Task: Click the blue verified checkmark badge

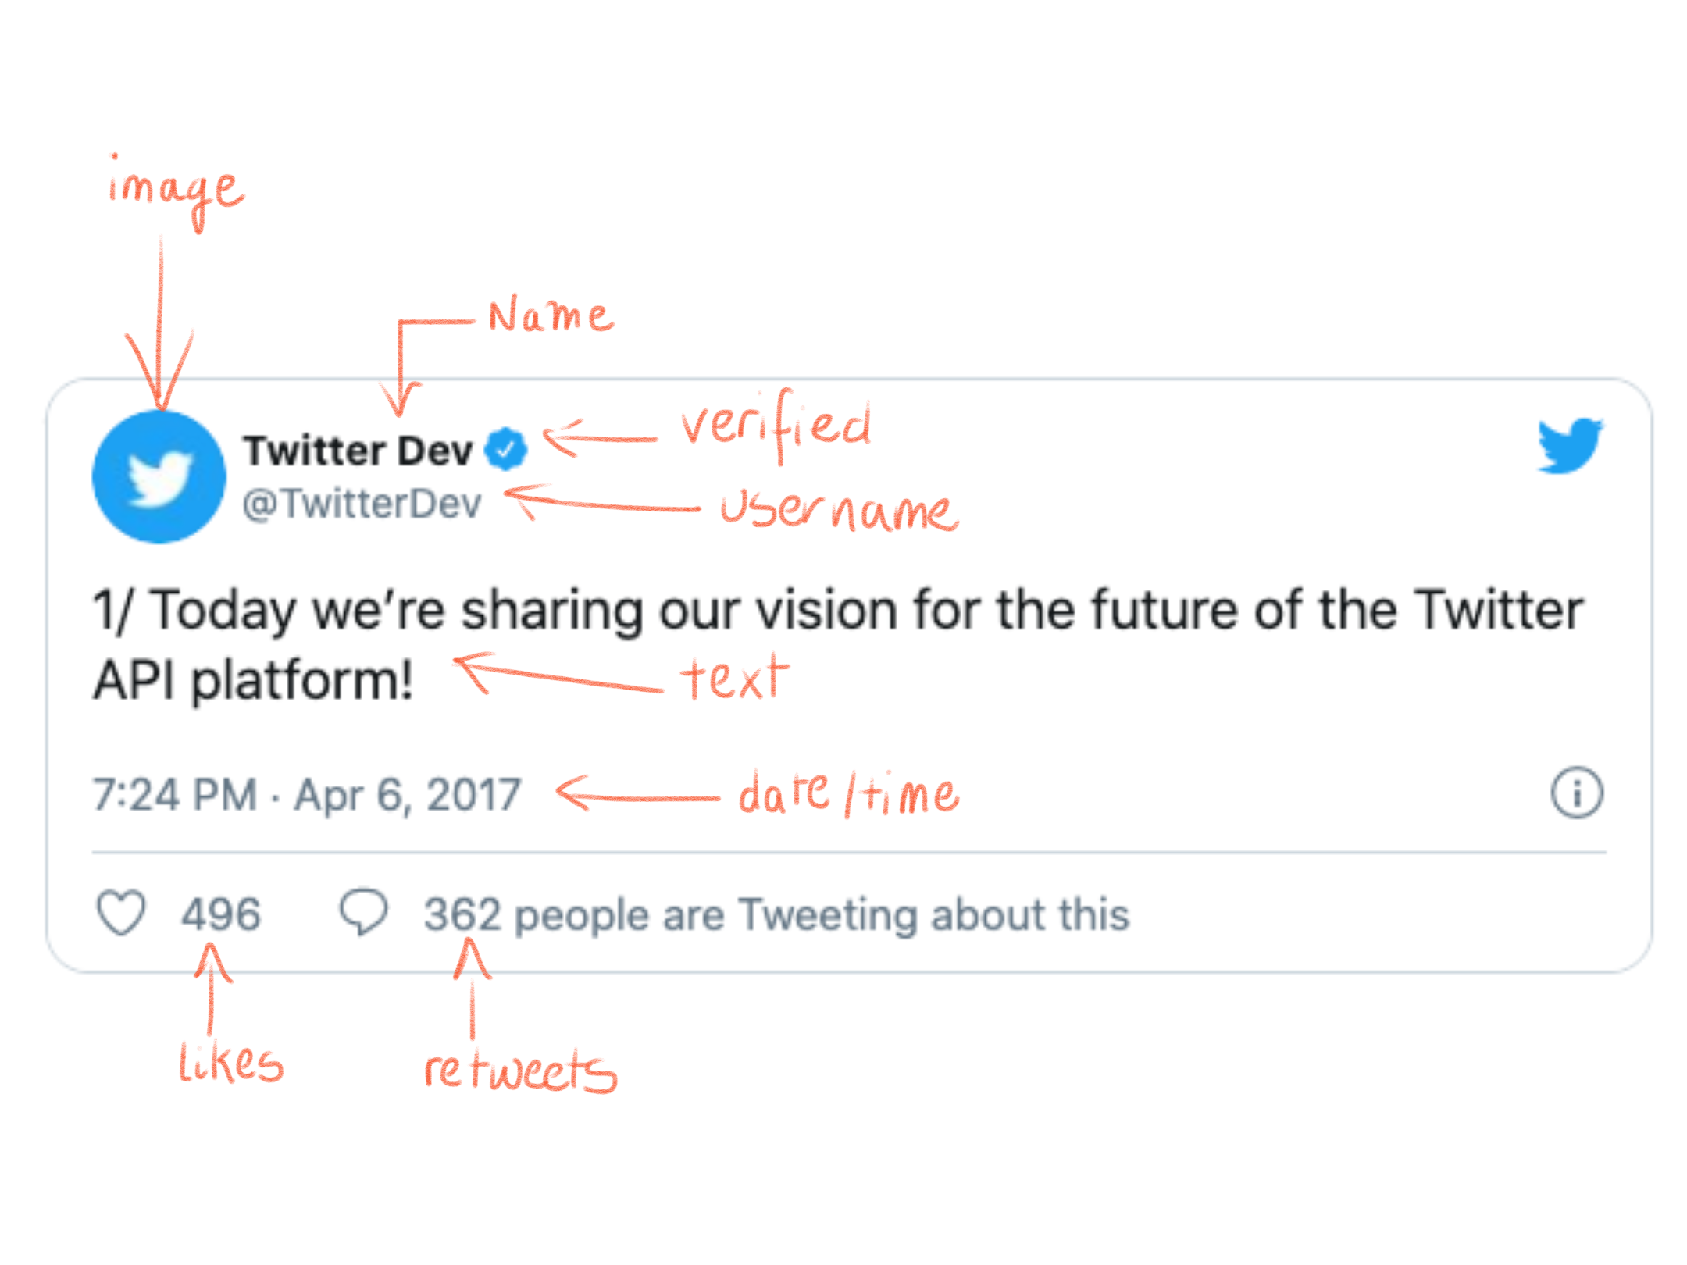Action: [506, 449]
